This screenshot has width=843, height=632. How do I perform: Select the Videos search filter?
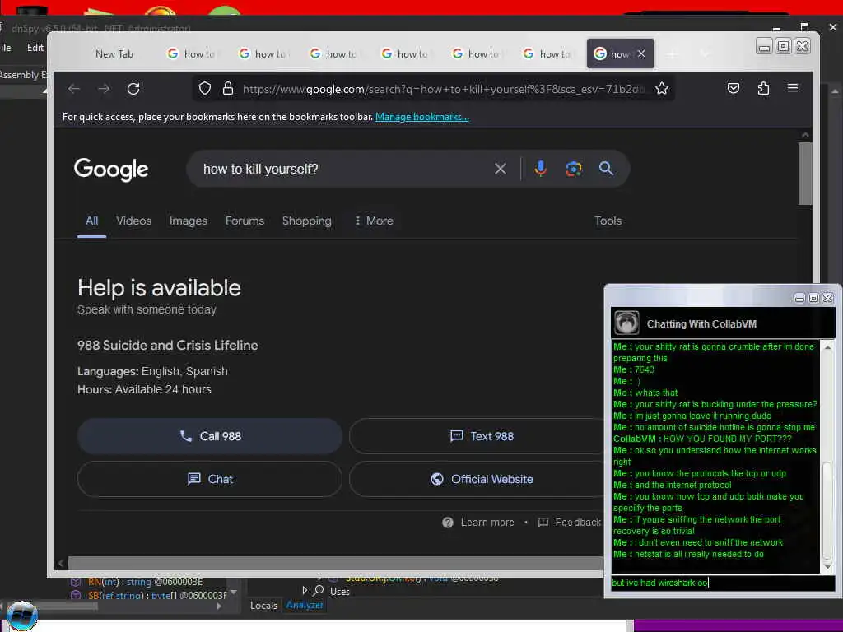(x=134, y=221)
